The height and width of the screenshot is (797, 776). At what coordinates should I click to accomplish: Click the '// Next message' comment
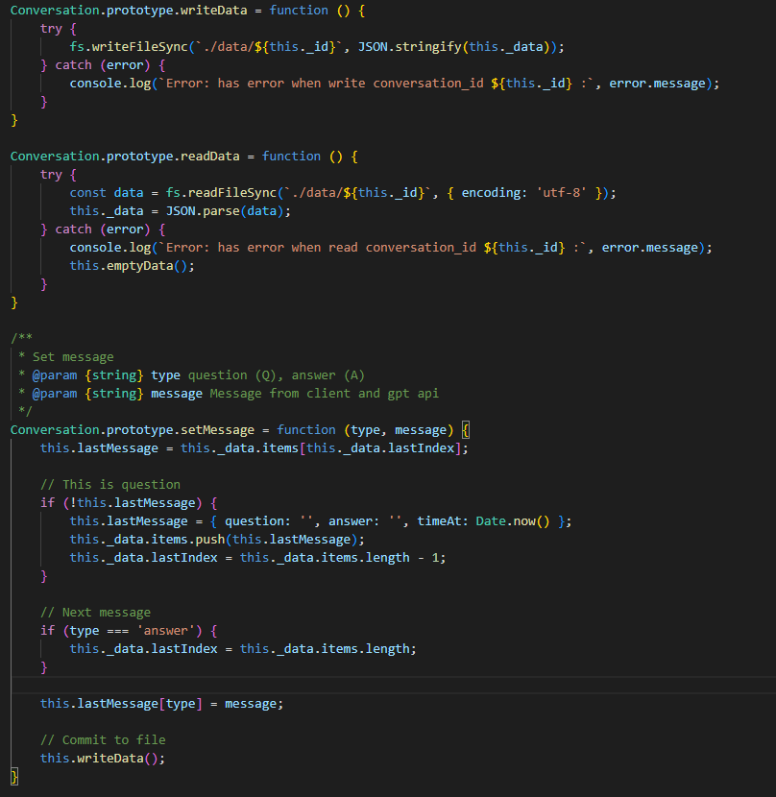coord(96,612)
